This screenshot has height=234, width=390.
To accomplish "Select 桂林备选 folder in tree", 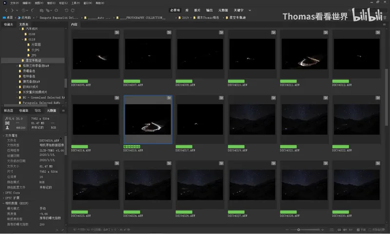I will click(x=29, y=77).
